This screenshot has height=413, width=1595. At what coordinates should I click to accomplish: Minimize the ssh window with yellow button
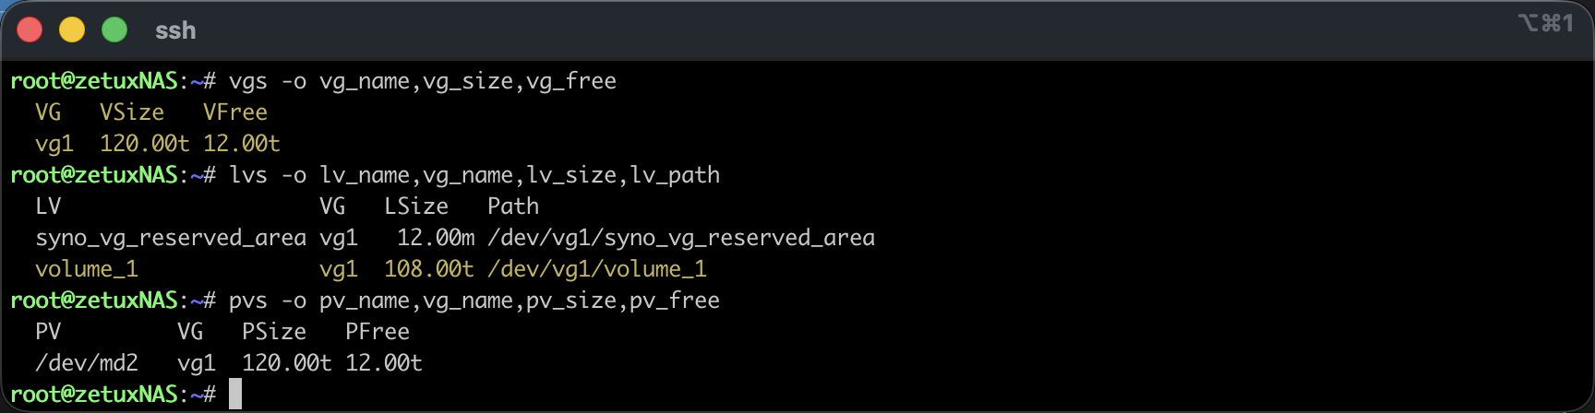(x=72, y=30)
